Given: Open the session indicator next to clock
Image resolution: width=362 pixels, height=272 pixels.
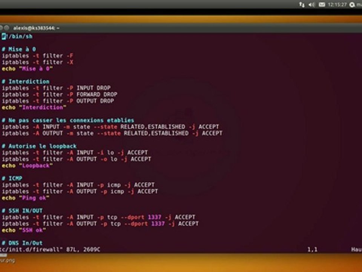Looking at the screenshot, I should pyautogui.click(x=352, y=5).
